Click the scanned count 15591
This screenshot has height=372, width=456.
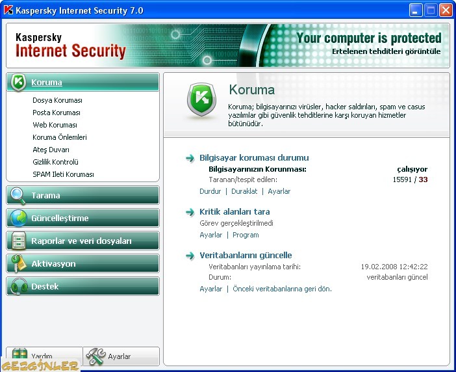[402, 179]
